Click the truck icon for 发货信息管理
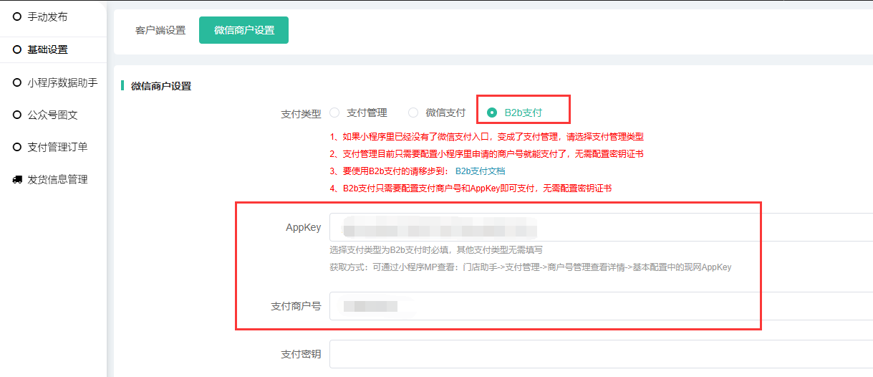 [17, 179]
